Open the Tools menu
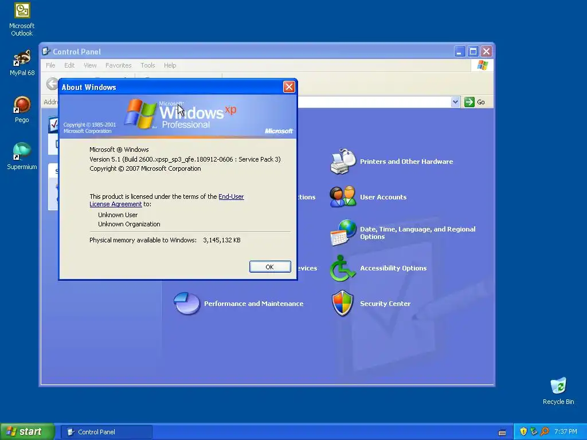The image size is (587, 440). coord(147,65)
